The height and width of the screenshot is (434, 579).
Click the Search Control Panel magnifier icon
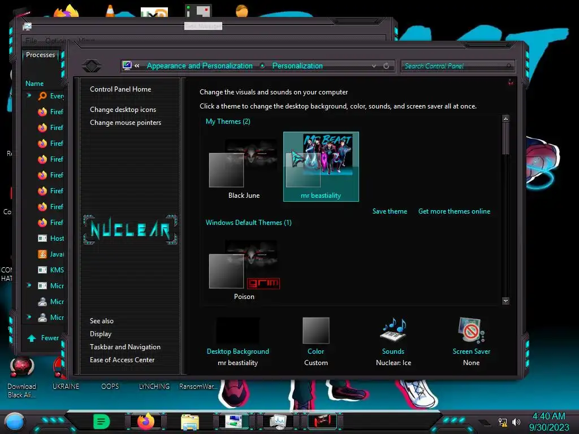pyautogui.click(x=509, y=66)
